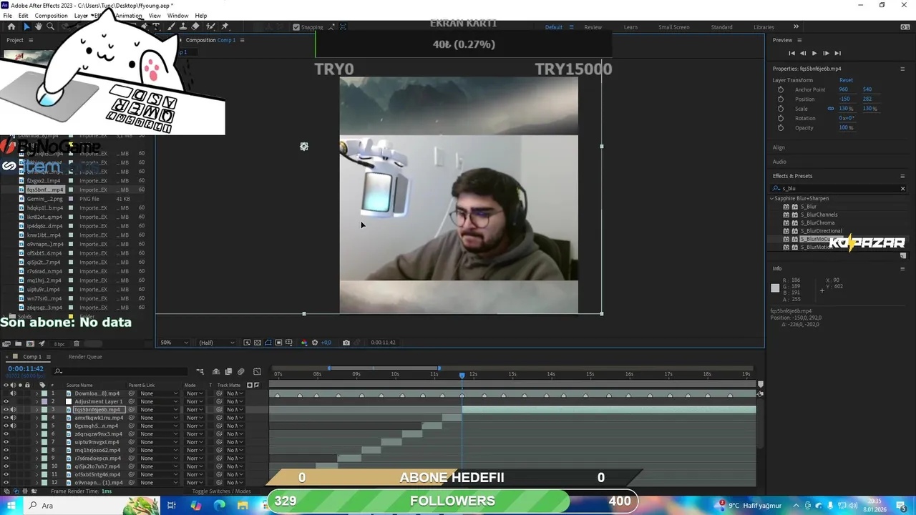Expand the Align panel
The height and width of the screenshot is (515, 916).
click(x=779, y=147)
